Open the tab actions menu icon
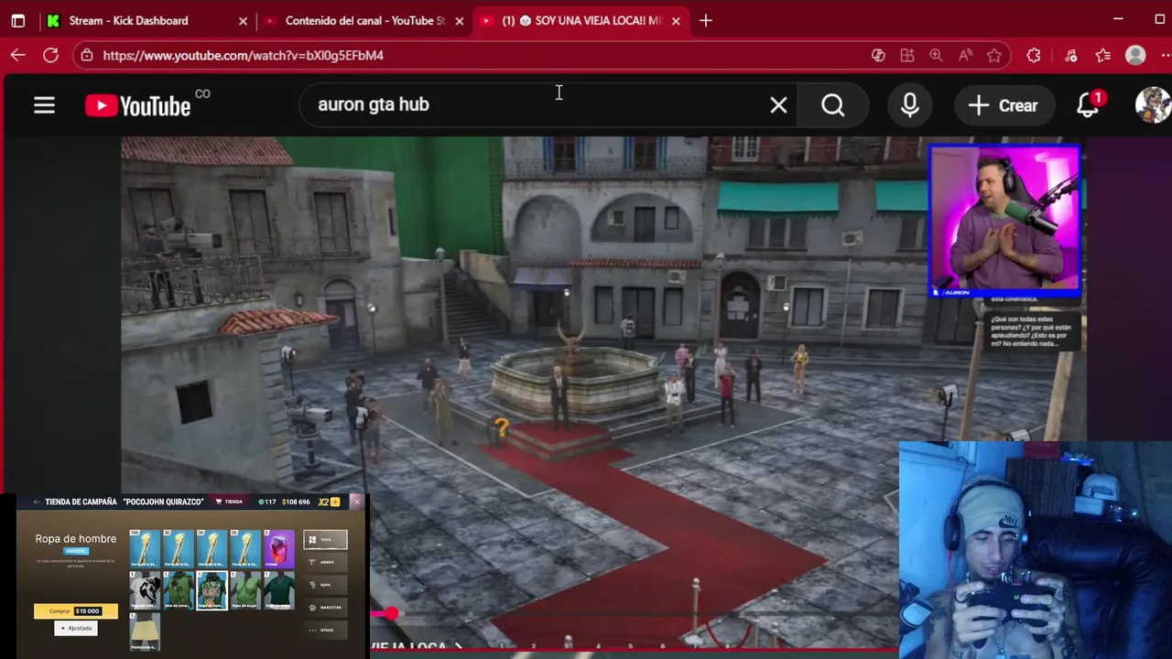The height and width of the screenshot is (659, 1172). [18, 20]
